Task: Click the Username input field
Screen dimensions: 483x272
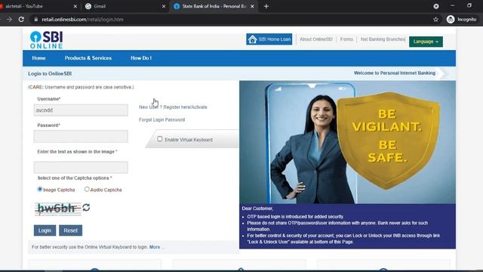Action: point(81,110)
